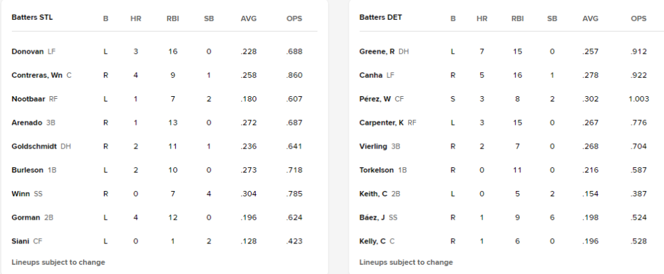Open Arenado's player profile

click(27, 123)
